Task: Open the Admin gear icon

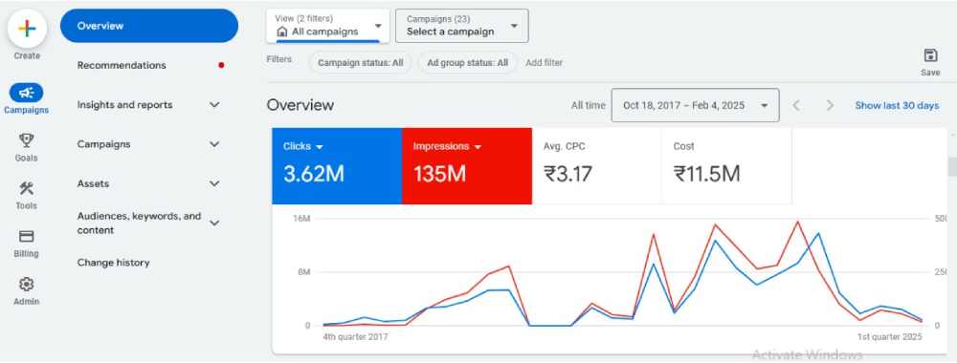Action: coord(26,284)
